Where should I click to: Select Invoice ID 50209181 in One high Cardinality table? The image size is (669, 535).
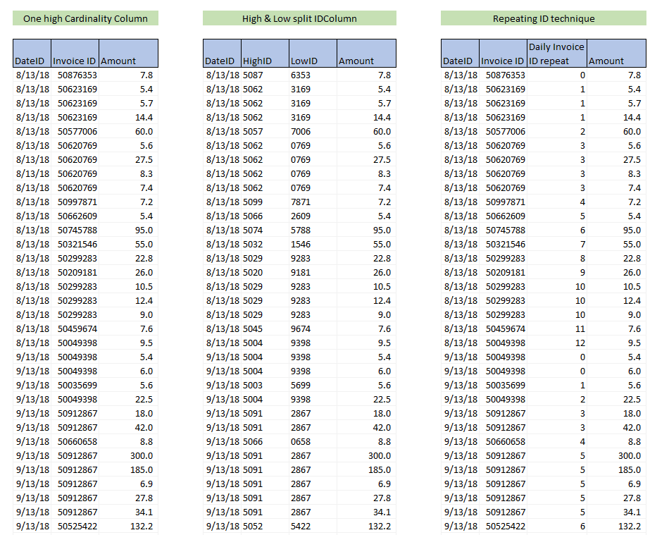pyautogui.click(x=75, y=272)
